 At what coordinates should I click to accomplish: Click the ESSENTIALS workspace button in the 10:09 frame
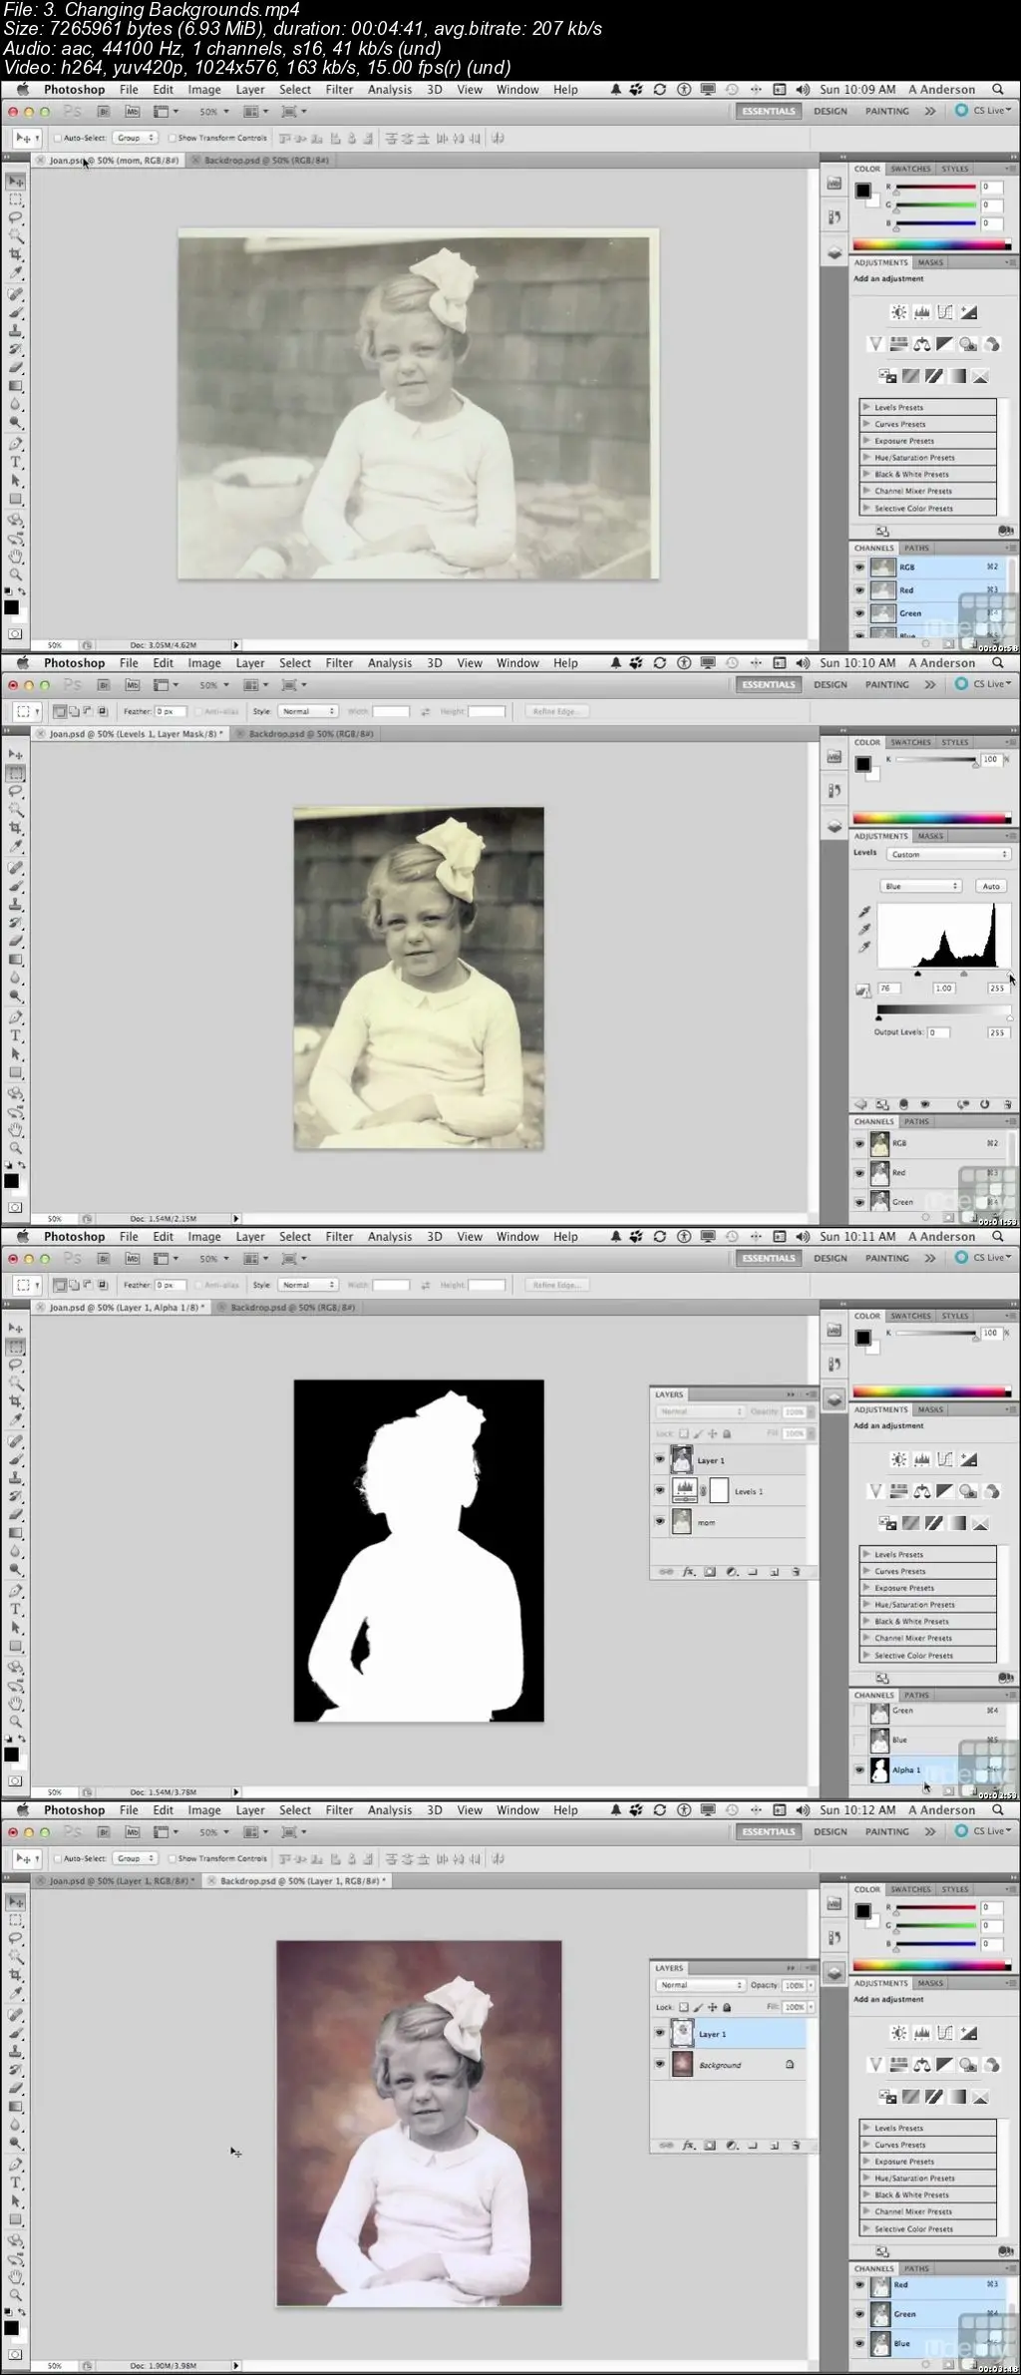(x=768, y=111)
